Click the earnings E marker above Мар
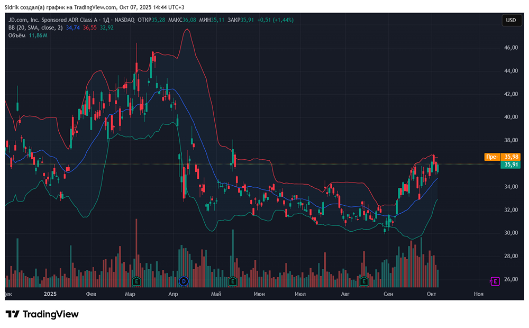The image size is (529, 328). 137,280
